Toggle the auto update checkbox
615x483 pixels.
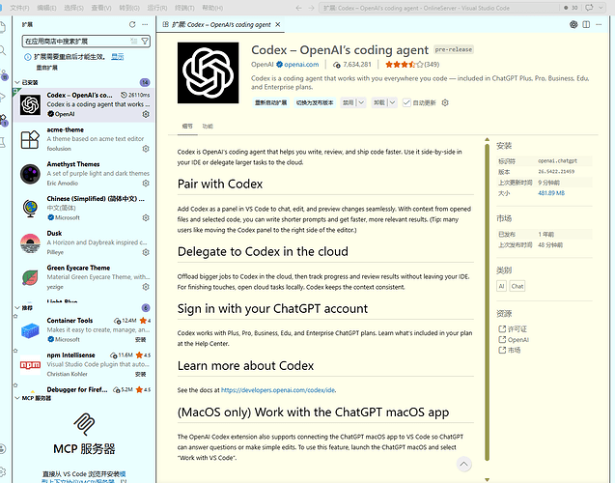pyautogui.click(x=406, y=102)
